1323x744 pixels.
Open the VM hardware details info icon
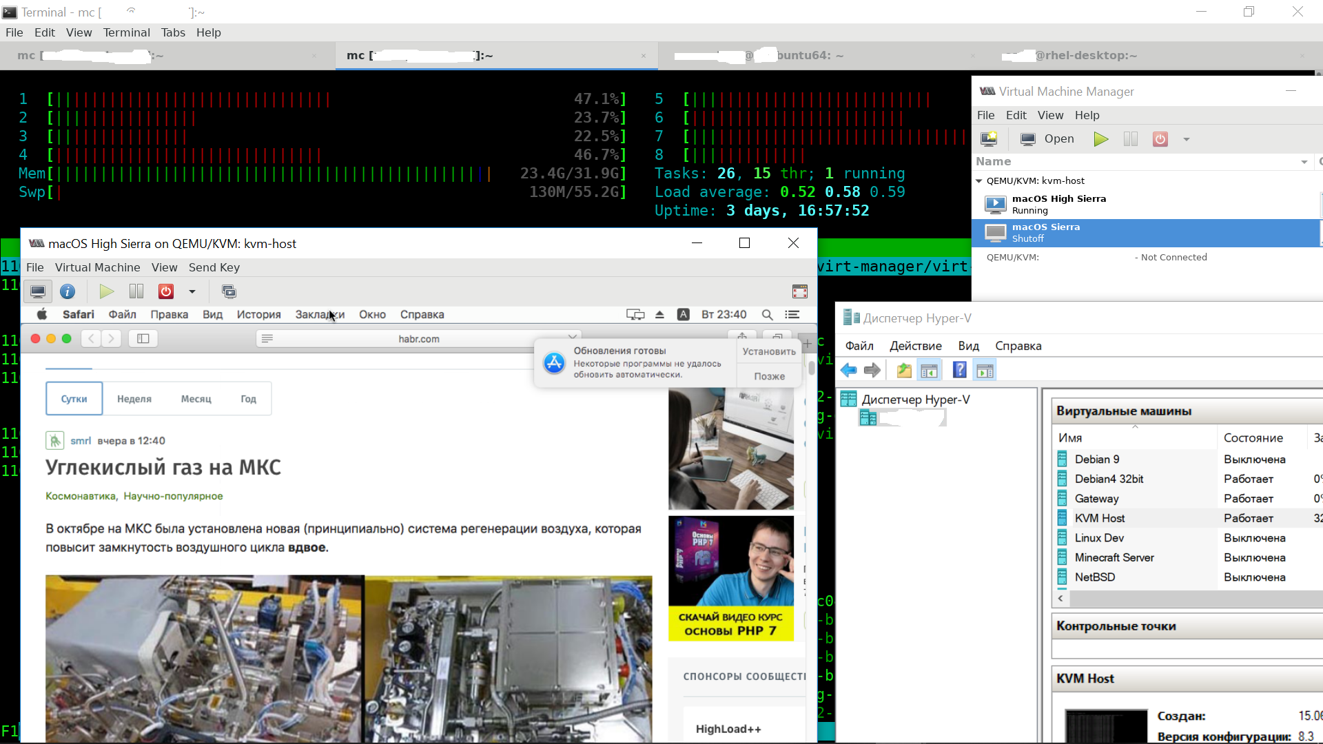[68, 291]
